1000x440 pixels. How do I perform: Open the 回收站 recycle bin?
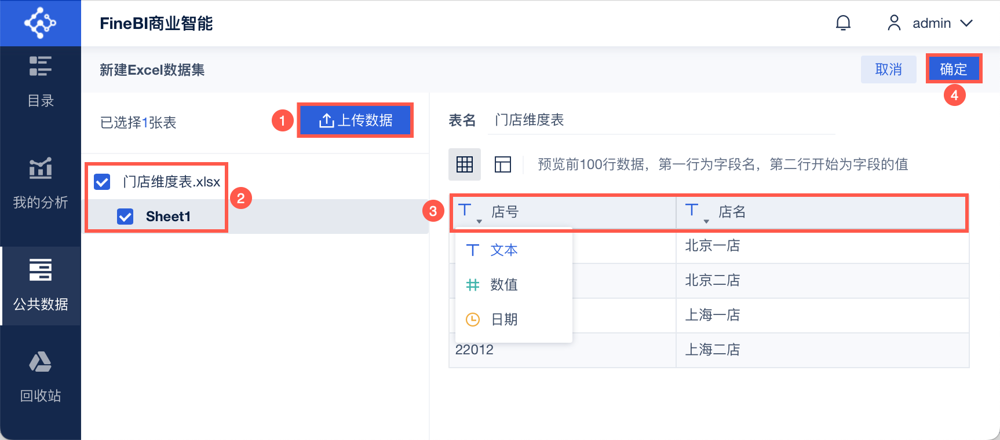click(x=41, y=376)
